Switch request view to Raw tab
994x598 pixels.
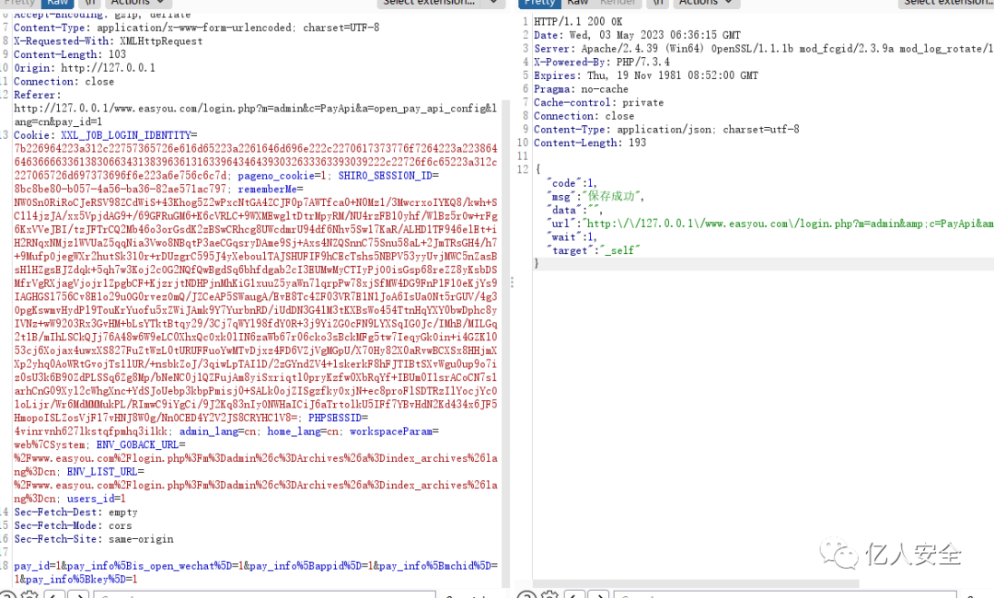pyautogui.click(x=58, y=3)
